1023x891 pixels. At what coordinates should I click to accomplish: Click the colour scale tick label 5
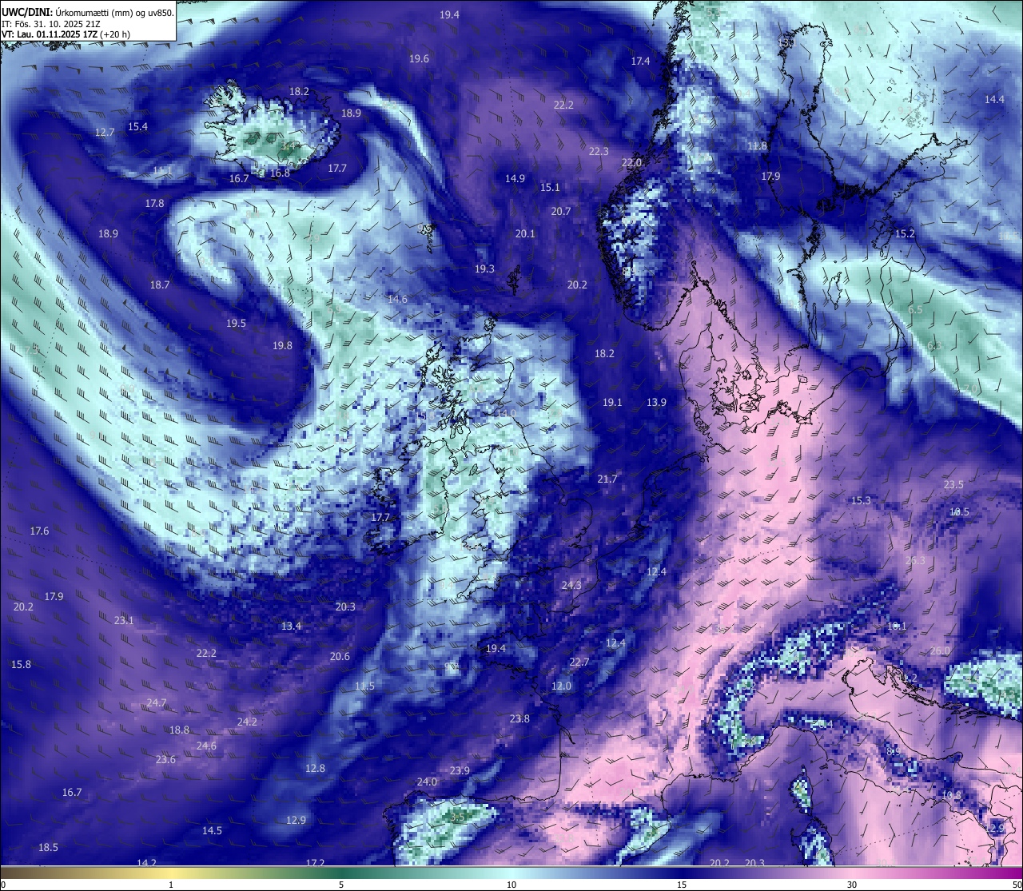point(341,885)
